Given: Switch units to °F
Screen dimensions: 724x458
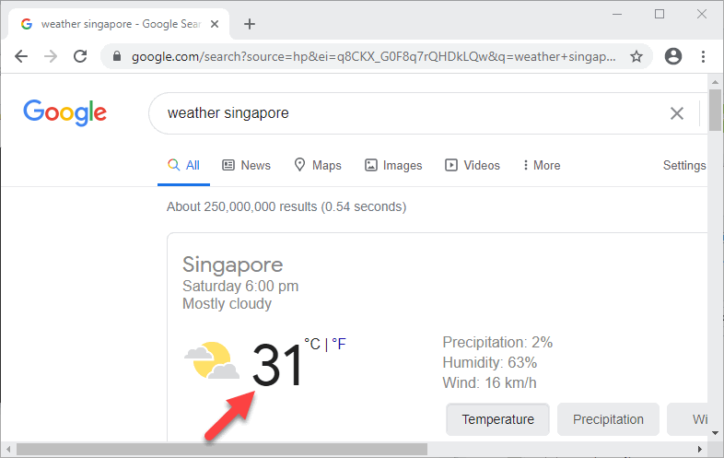Looking at the screenshot, I should [339, 344].
